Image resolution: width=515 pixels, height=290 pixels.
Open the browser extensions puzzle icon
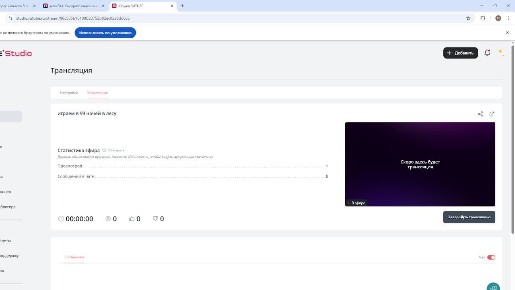483,18
